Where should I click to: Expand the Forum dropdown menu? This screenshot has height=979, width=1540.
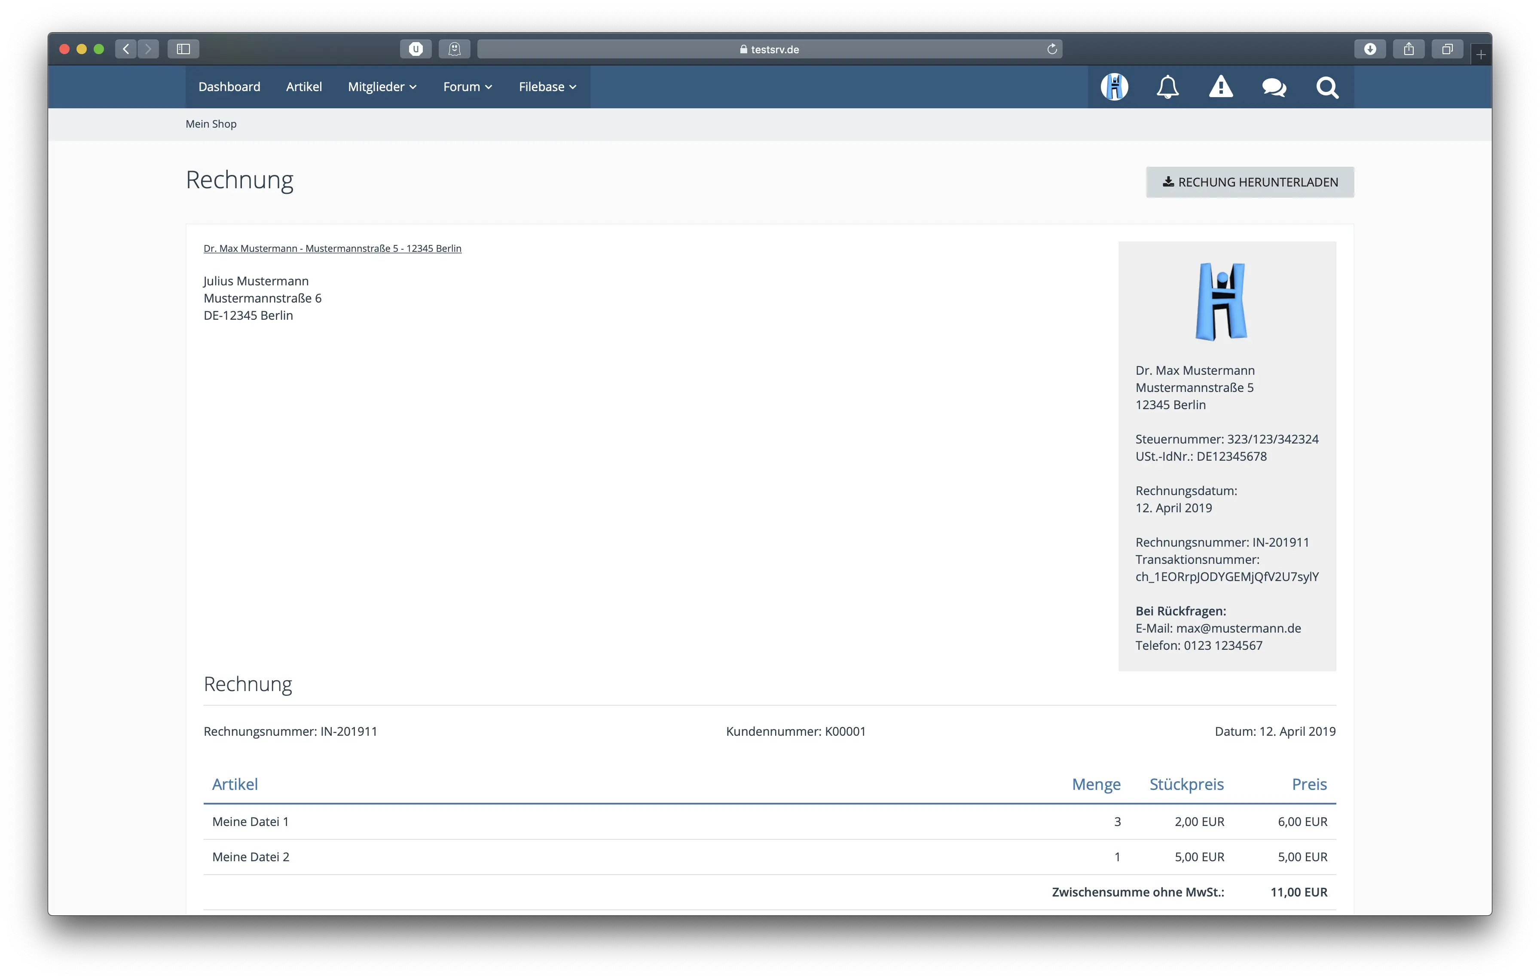tap(467, 87)
